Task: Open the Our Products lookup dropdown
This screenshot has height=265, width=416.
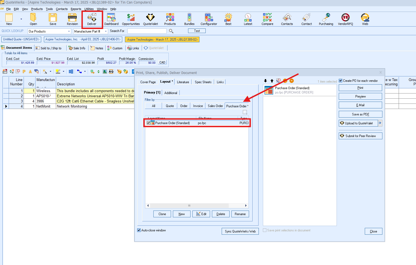Action: click(x=69, y=31)
